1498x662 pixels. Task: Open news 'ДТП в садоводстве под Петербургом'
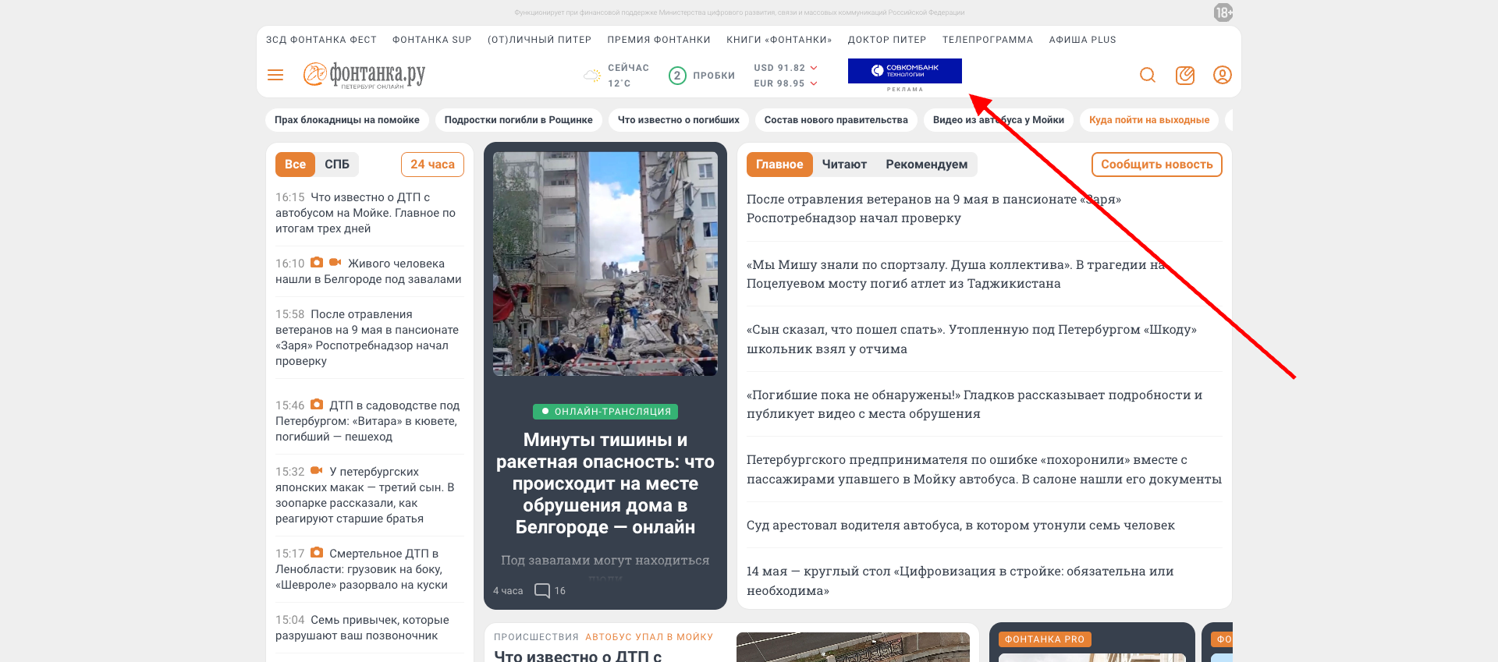click(368, 421)
